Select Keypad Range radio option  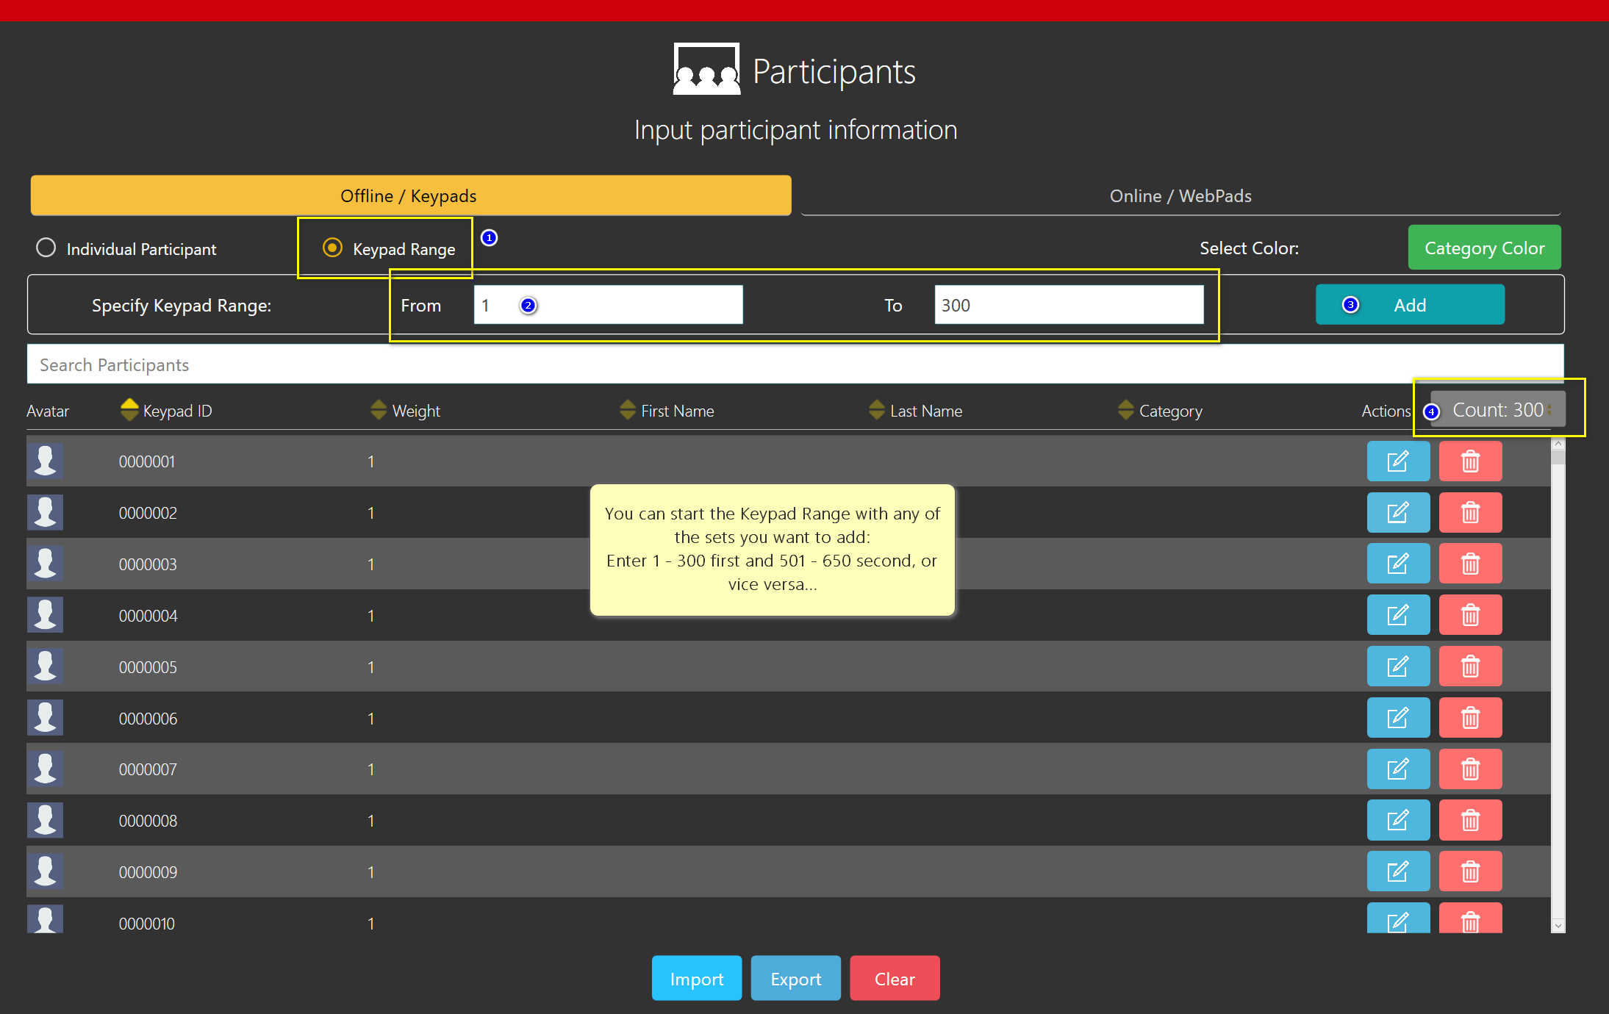coord(332,248)
